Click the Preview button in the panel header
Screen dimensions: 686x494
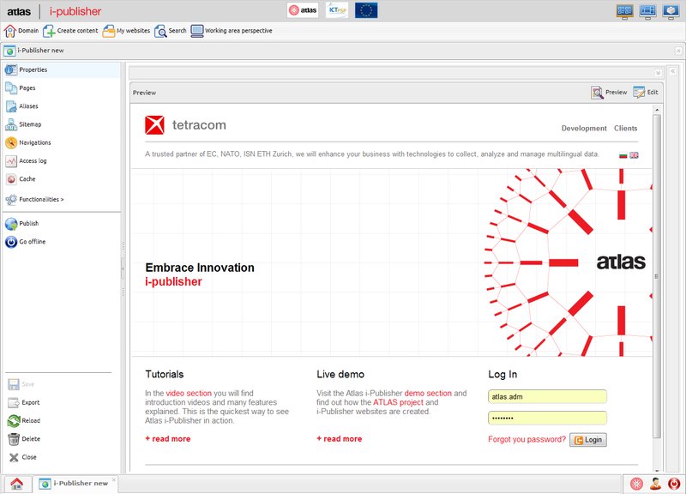point(609,93)
